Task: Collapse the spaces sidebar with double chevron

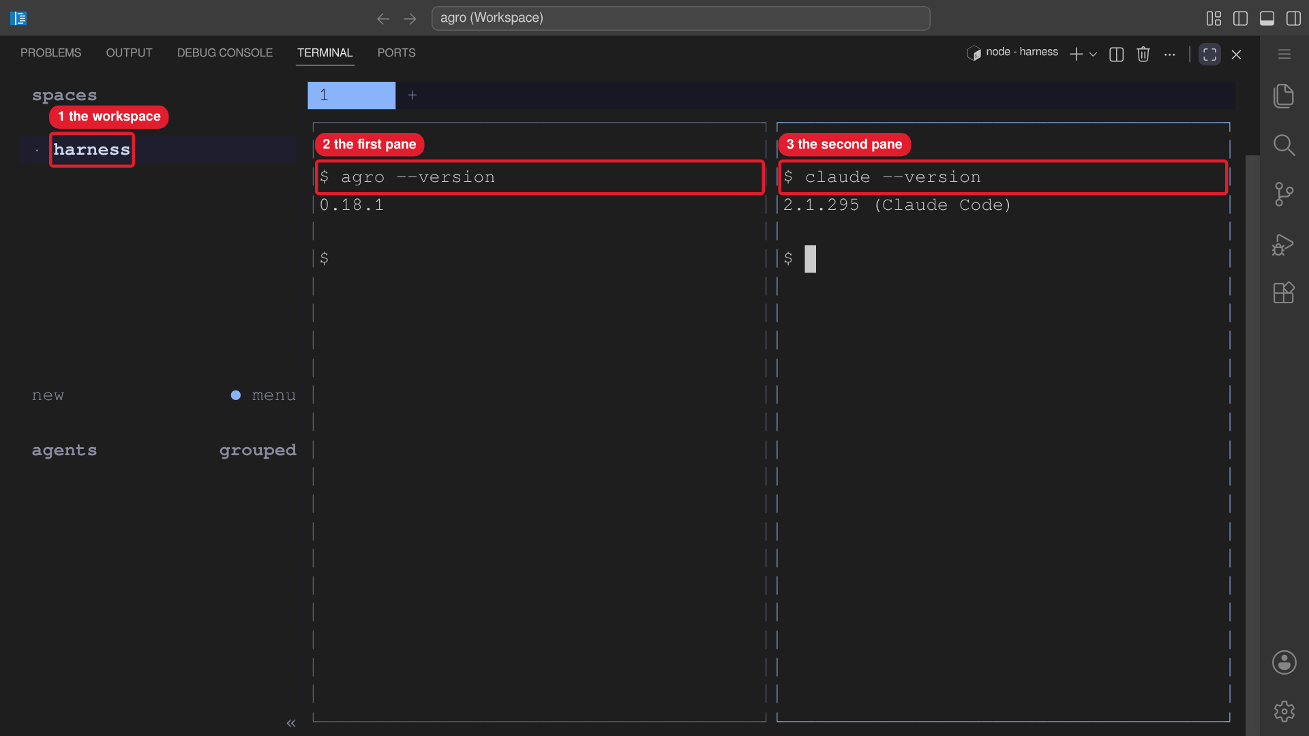Action: 291,723
